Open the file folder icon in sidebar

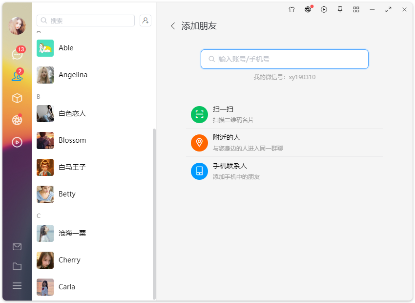[x=17, y=266]
